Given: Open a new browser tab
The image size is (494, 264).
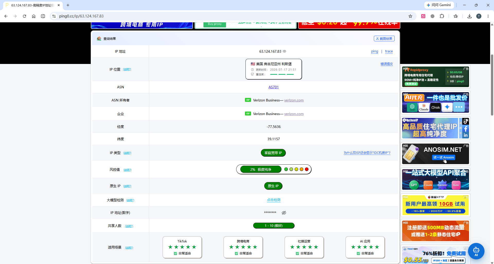Looking at the screenshot, I should coord(68,5).
